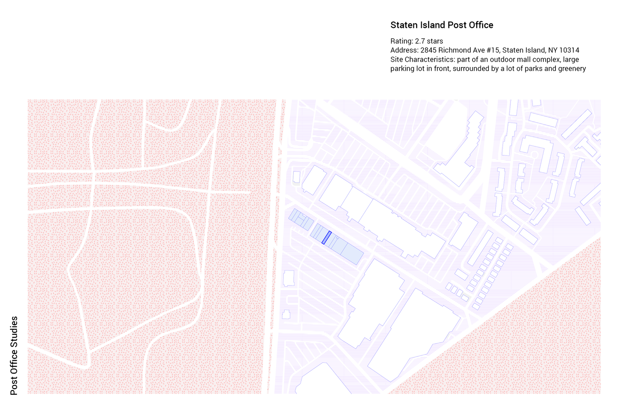This screenshot has width=625, height=404.
Task: Click the highlighted dark-blue post office unit on map
Action: click(x=327, y=238)
